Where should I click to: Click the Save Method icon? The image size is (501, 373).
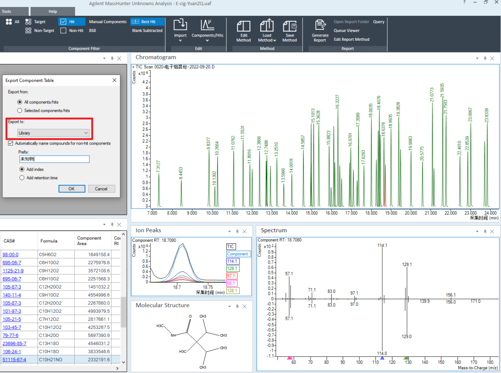(289, 25)
